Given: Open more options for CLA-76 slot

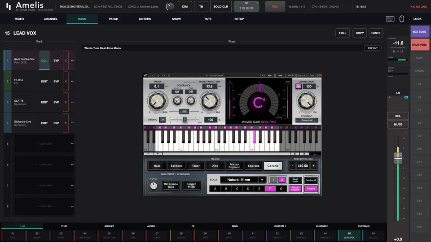Looking at the screenshot, I should (x=73, y=102).
